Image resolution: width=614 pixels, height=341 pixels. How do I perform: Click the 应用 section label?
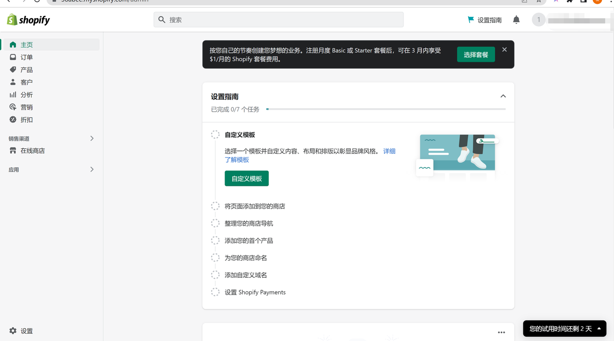click(x=14, y=170)
